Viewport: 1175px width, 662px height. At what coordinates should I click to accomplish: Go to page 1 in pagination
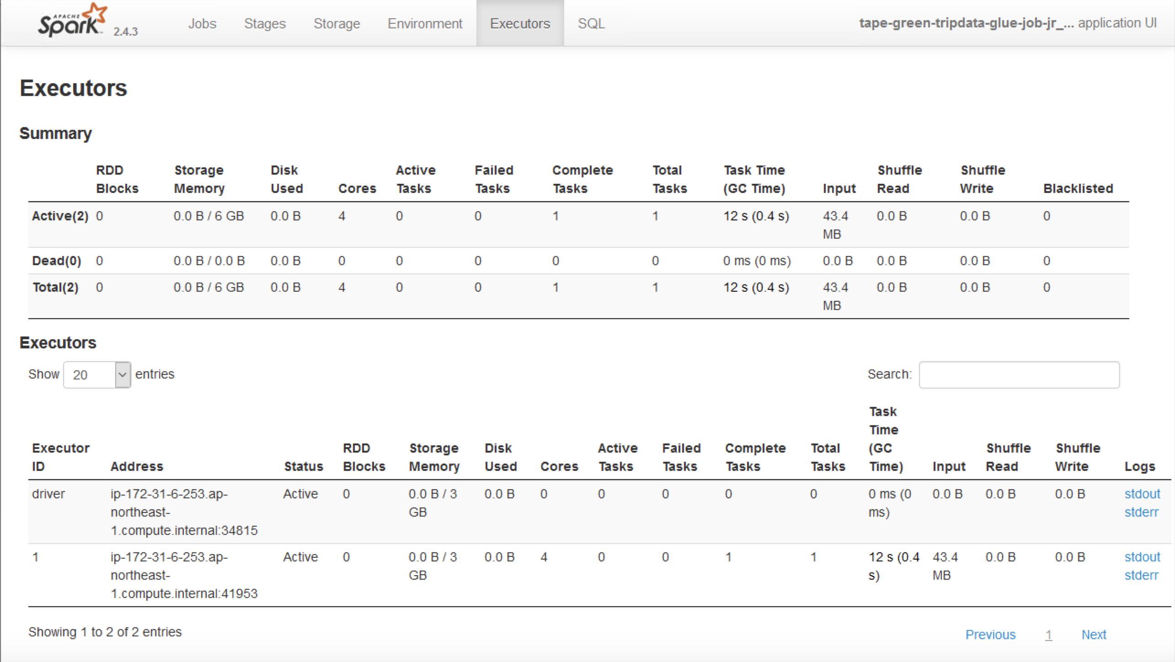pyautogui.click(x=1048, y=634)
